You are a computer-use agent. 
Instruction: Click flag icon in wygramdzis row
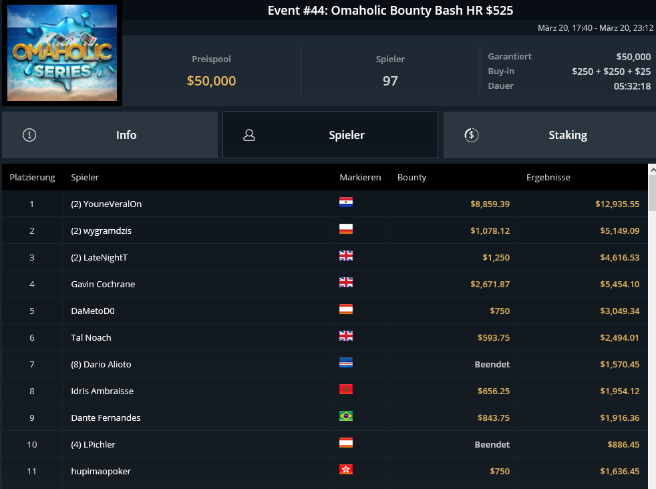point(346,229)
